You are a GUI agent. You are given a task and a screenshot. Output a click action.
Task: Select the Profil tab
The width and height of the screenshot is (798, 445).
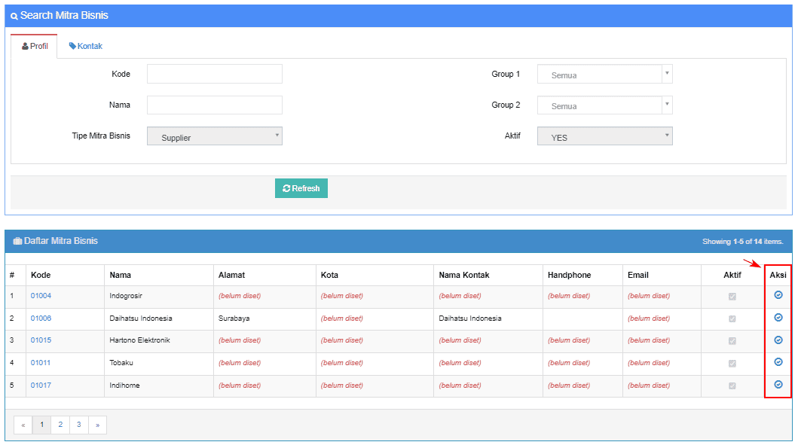point(35,47)
